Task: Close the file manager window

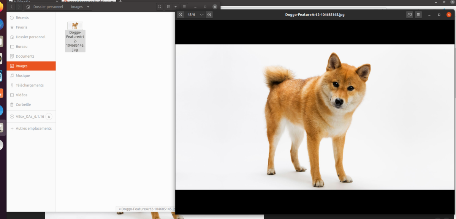Action: pyautogui.click(x=215, y=7)
